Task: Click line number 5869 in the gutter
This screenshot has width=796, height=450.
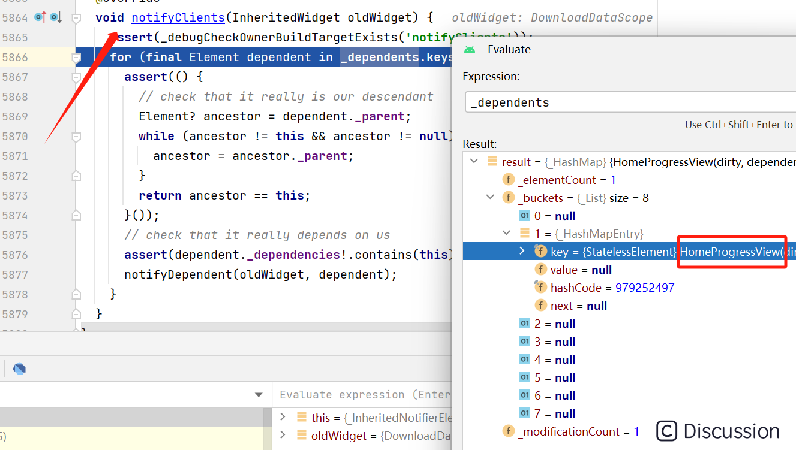Action: pyautogui.click(x=15, y=117)
